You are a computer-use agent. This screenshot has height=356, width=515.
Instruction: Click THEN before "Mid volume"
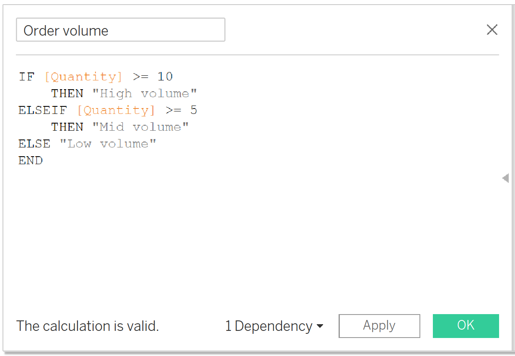pyautogui.click(x=67, y=127)
